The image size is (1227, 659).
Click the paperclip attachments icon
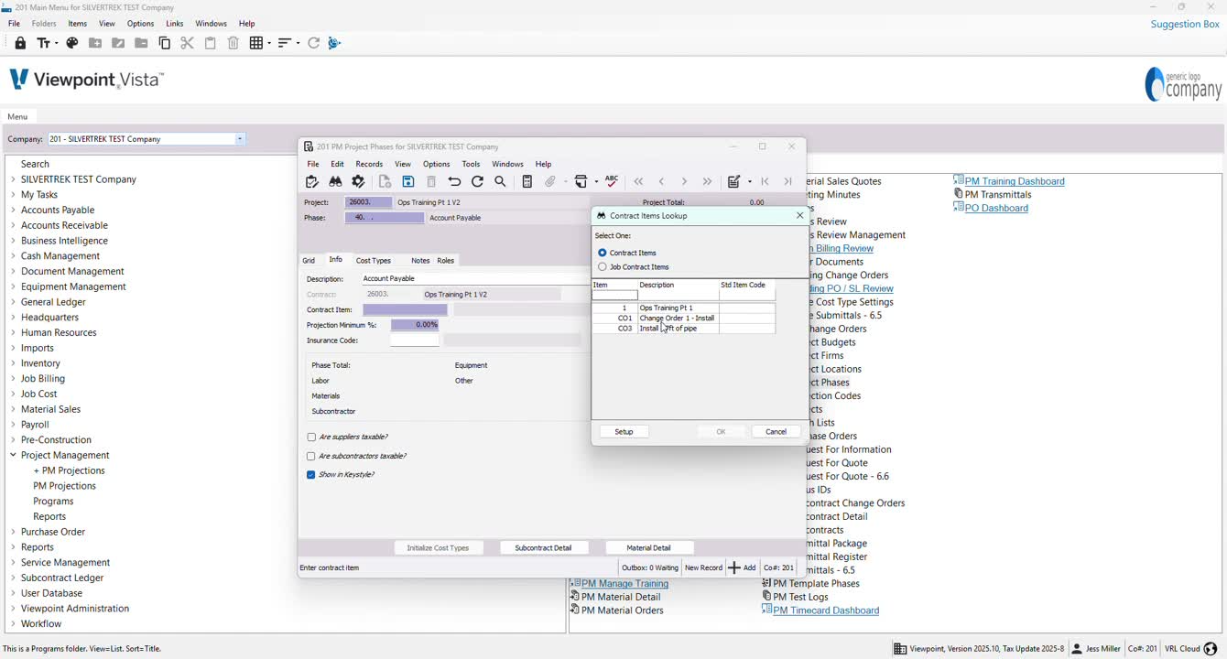coord(550,182)
